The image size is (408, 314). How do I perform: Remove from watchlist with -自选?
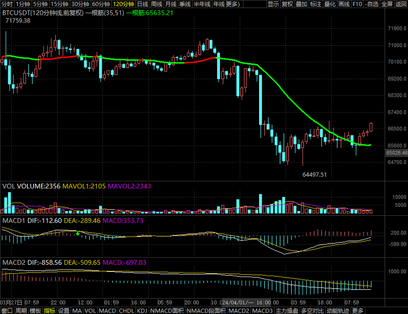click(x=372, y=4)
